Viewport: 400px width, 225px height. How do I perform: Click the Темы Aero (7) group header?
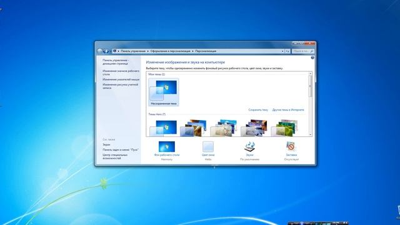click(x=157, y=114)
